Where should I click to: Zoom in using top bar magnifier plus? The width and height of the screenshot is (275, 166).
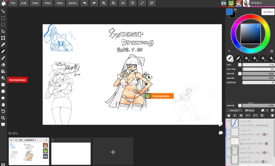click(104, 3)
